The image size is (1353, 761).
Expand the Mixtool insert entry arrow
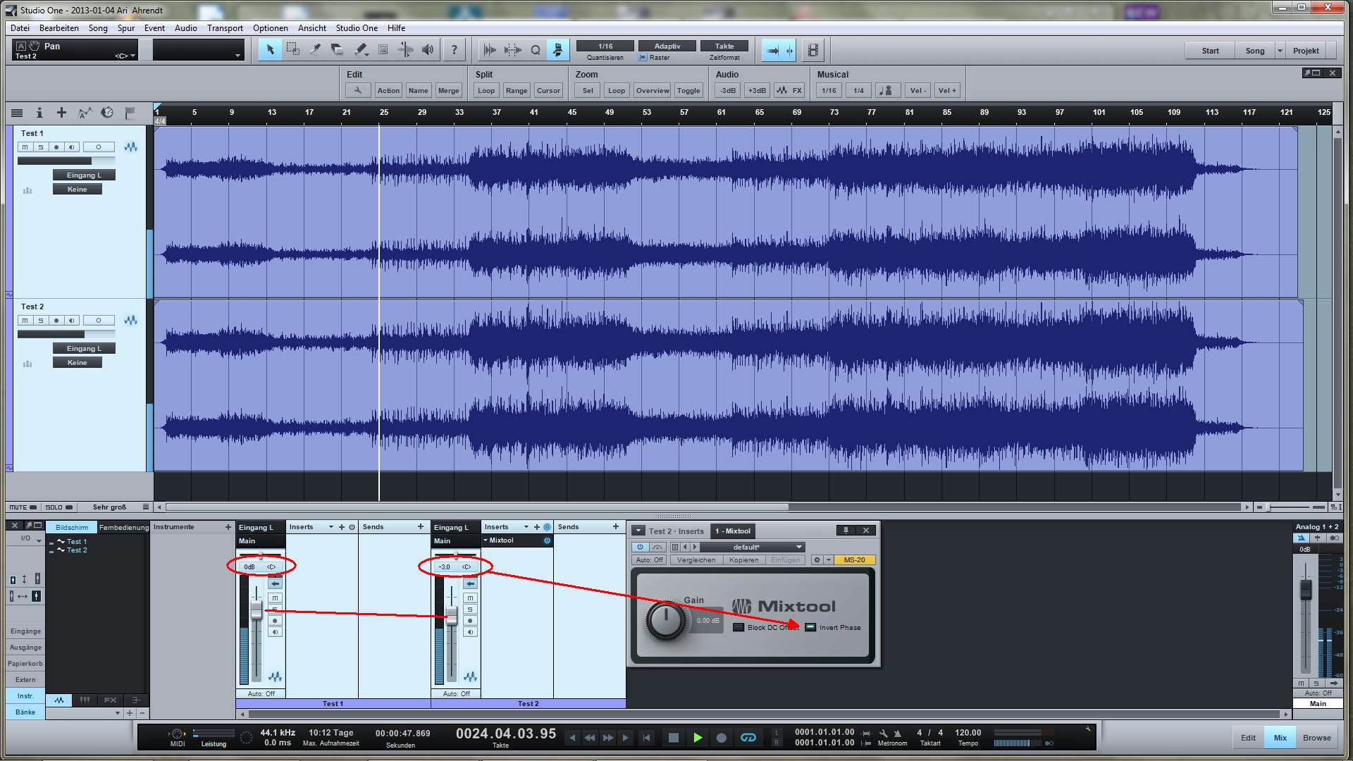(486, 540)
